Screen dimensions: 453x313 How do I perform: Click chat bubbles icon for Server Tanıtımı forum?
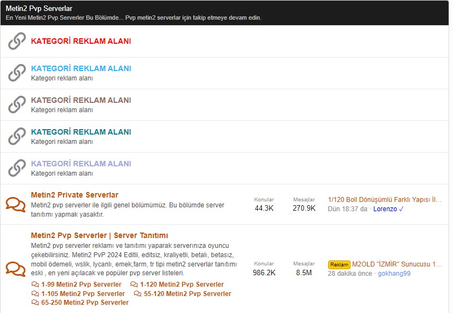(x=15, y=269)
